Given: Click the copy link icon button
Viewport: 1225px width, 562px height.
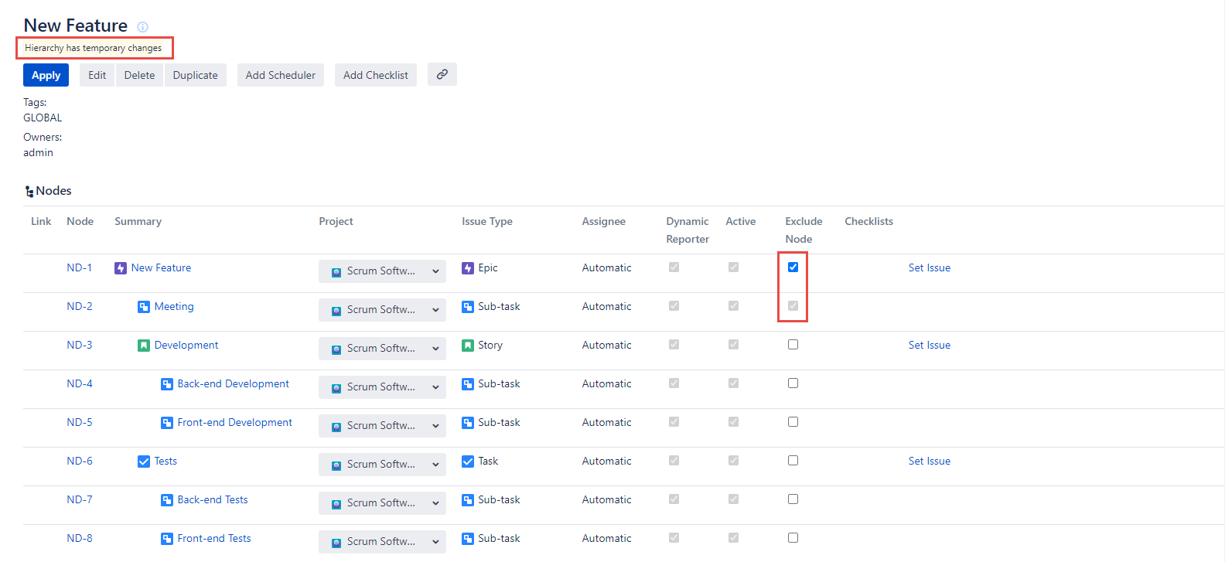Looking at the screenshot, I should tap(442, 74).
